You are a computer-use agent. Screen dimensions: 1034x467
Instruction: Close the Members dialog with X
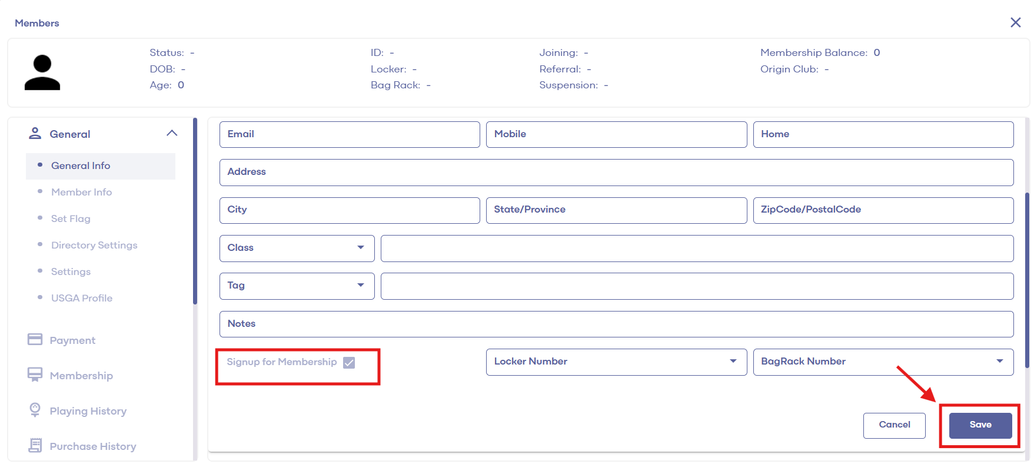pyautogui.click(x=1015, y=22)
